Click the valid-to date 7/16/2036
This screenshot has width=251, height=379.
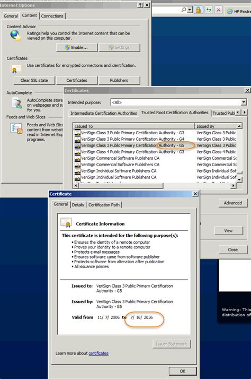141,317
